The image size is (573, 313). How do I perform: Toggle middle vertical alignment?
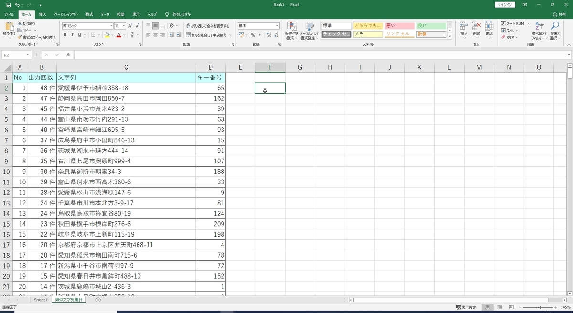156,26
